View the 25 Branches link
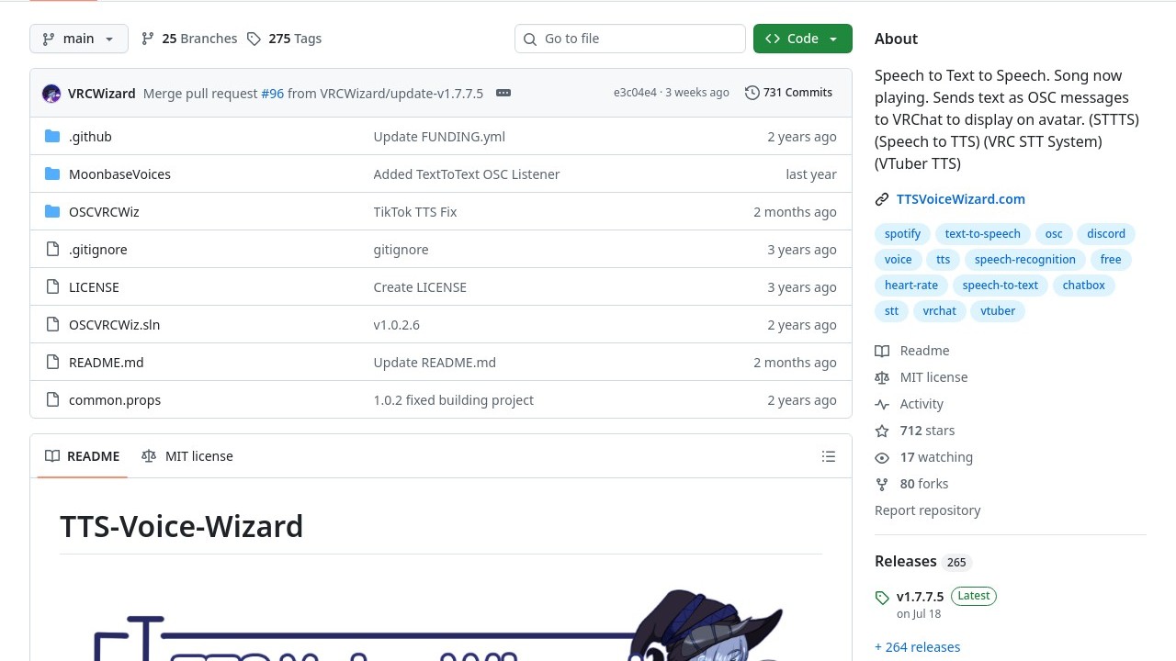 point(189,39)
